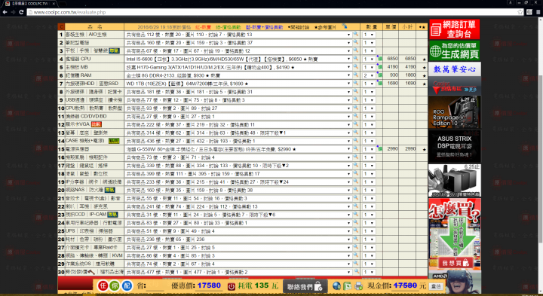Screen dimensions: 543x296
Task: Click 主機板 MB category label
Action: click(x=76, y=68)
